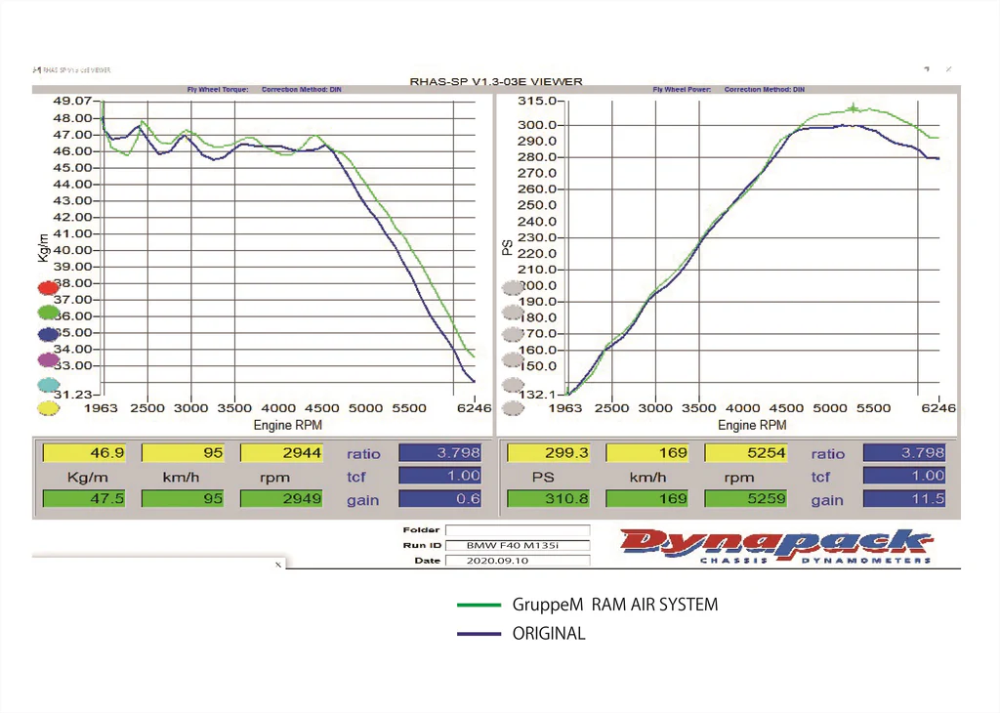Select the dark blue run circle
Viewport: 1000px width, 713px height.
48,335
